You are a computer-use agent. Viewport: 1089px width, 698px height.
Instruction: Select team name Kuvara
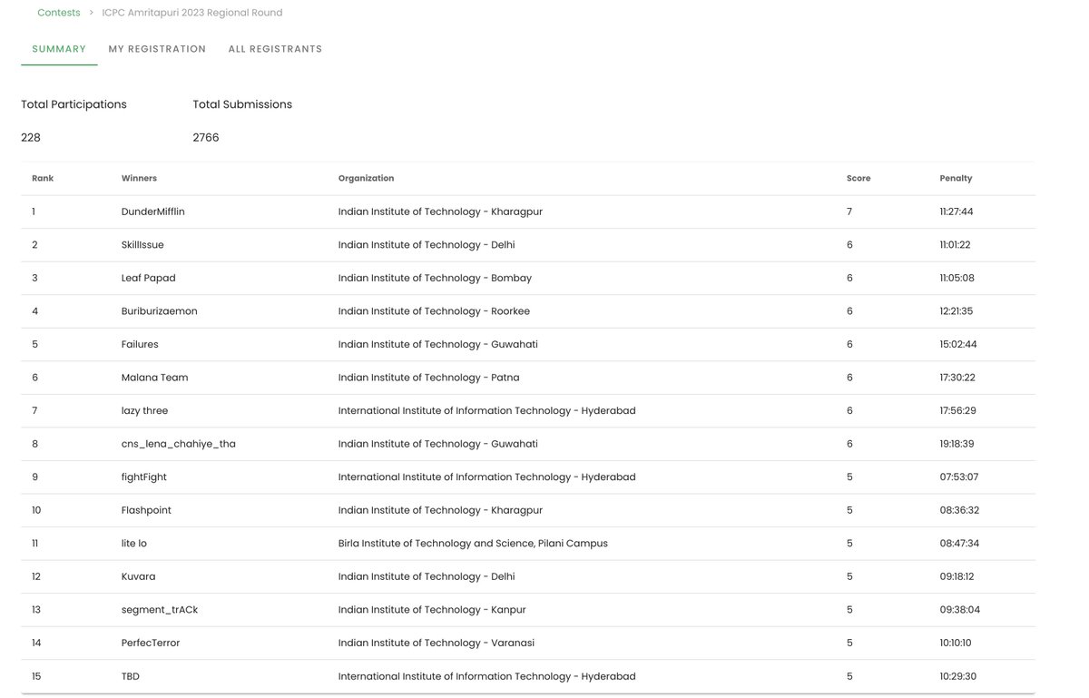(139, 576)
